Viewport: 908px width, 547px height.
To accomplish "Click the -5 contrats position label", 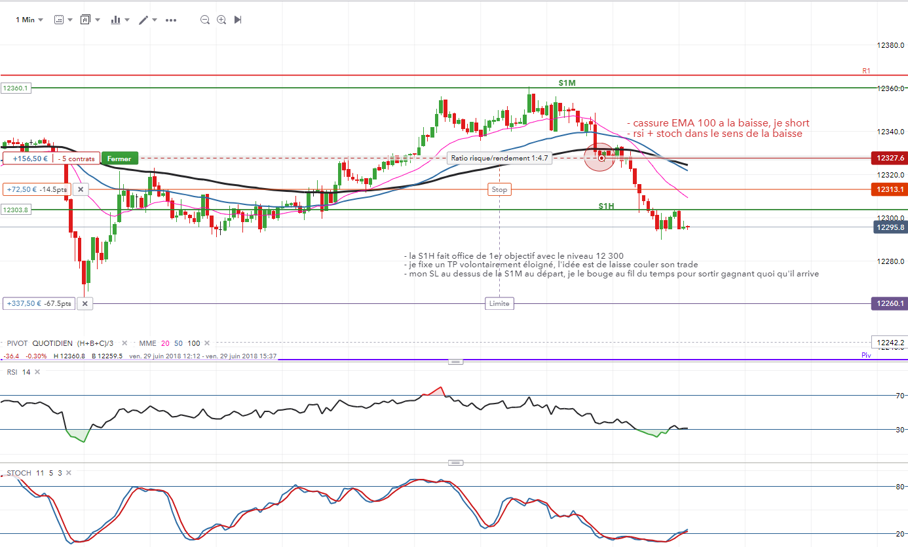I will click(x=77, y=159).
